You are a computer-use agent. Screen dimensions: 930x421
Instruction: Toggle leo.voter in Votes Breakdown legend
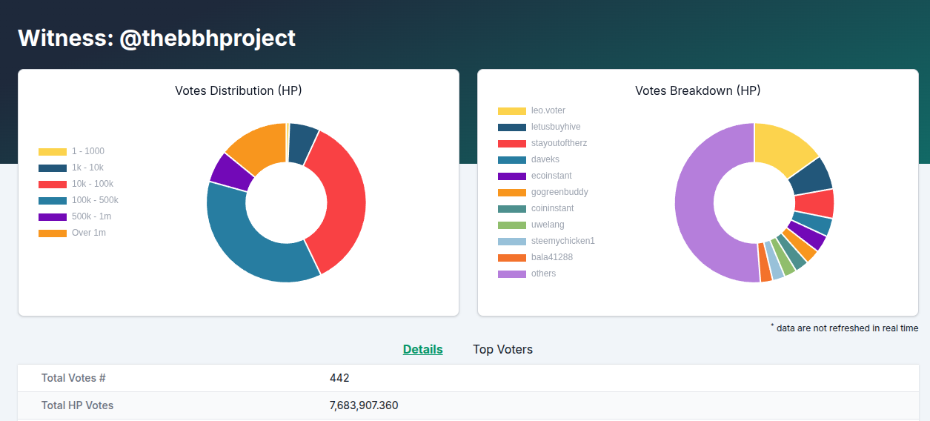click(531, 110)
